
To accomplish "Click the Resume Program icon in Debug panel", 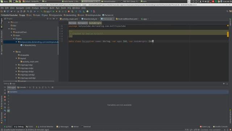I will (5, 87).
